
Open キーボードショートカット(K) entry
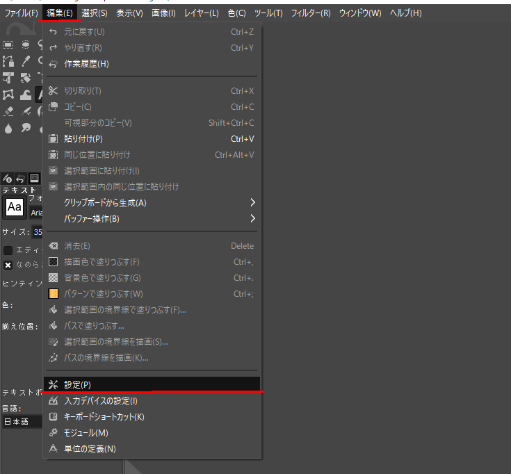152,417
